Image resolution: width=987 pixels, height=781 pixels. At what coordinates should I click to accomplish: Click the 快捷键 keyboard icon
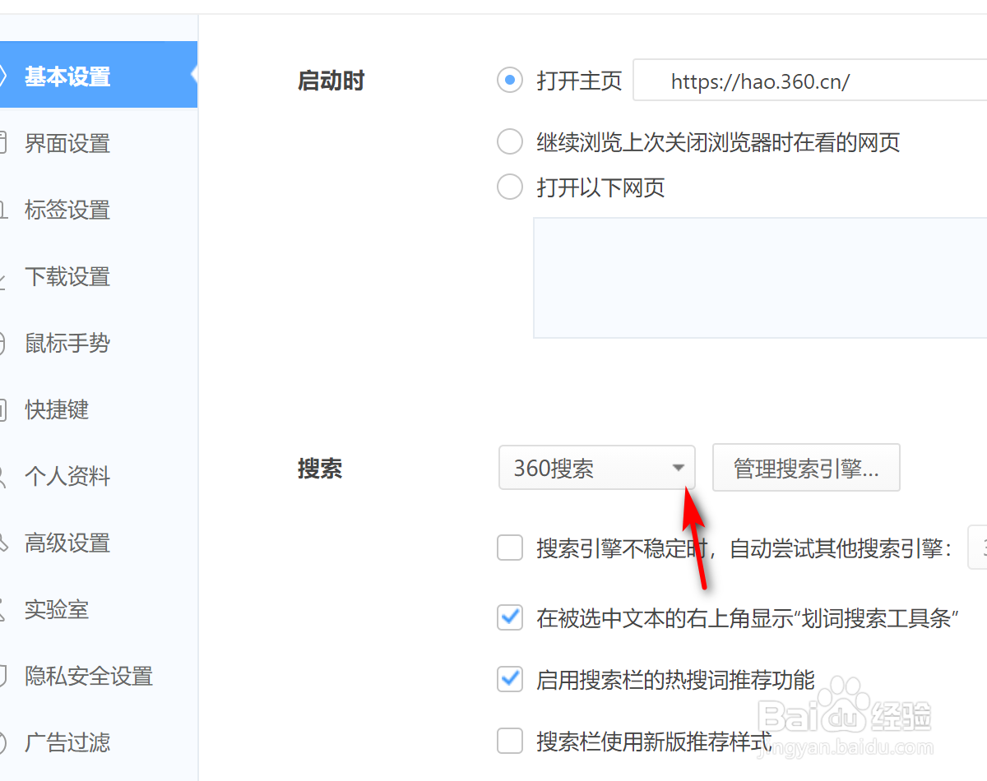tap(2, 410)
